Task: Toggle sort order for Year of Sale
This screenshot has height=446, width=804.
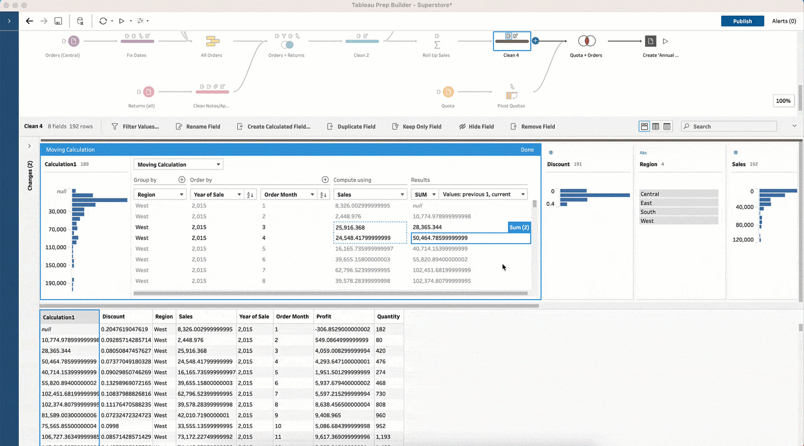Action: [x=250, y=195]
